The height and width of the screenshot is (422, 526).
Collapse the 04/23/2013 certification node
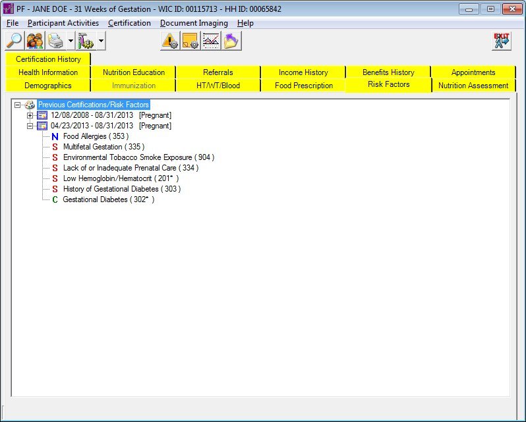point(30,126)
